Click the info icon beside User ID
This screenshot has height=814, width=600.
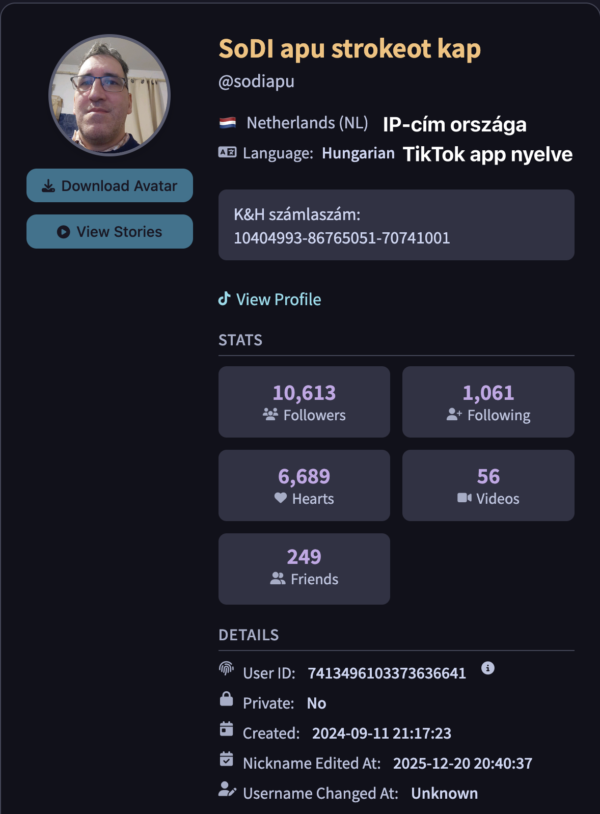[x=487, y=668]
